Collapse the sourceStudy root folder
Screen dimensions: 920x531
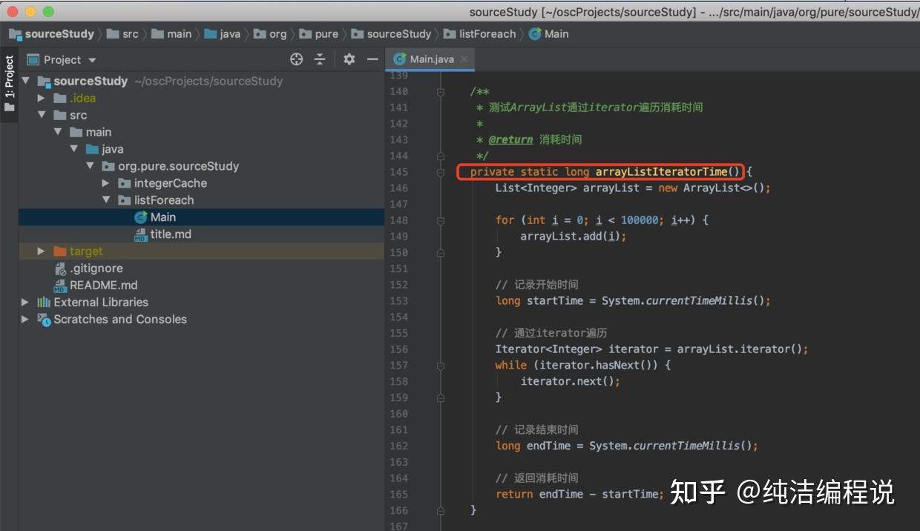(x=26, y=81)
